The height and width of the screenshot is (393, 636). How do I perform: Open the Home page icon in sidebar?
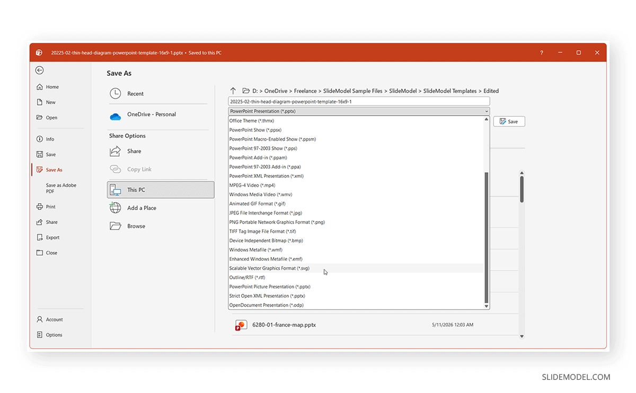point(40,87)
